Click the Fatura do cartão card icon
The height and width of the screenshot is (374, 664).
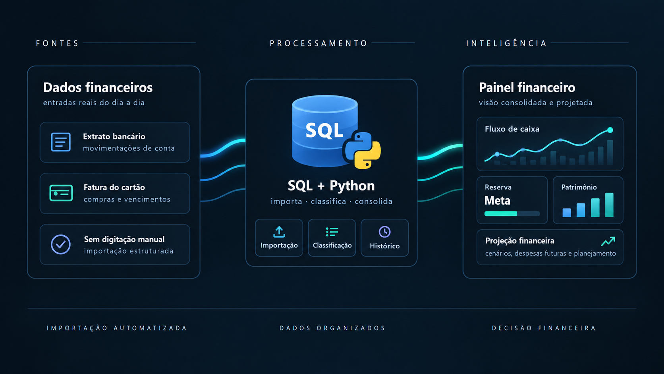click(61, 193)
